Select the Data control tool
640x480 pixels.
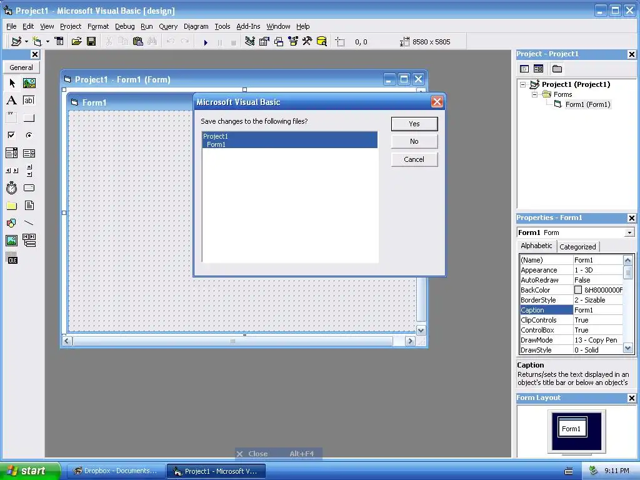click(29, 241)
